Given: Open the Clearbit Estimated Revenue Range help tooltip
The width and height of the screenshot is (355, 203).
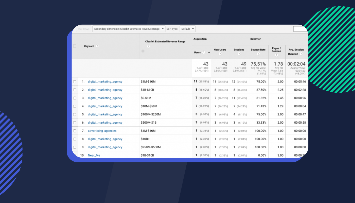Looking at the screenshot, I should pos(149,46).
